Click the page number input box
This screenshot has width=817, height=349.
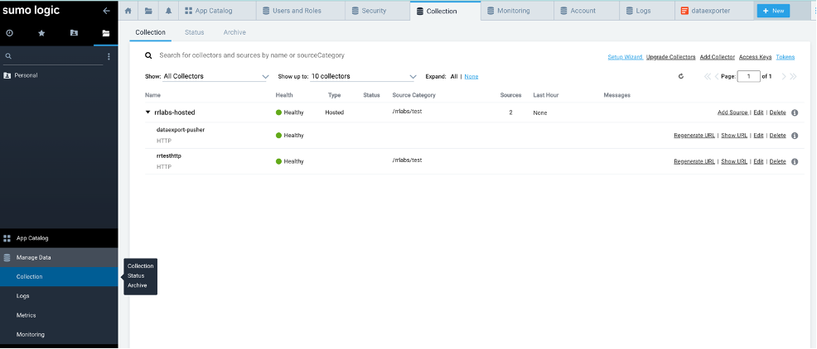point(749,76)
